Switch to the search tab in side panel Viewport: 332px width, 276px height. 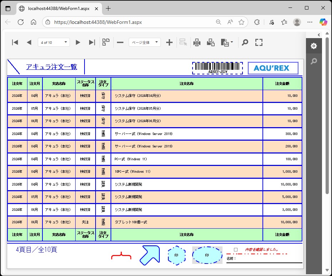(x=313, y=61)
